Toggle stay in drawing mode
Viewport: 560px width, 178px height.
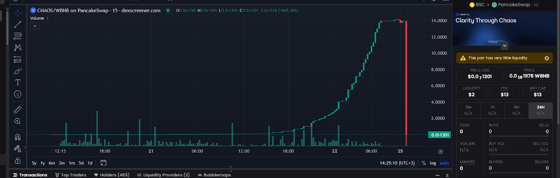pyautogui.click(x=18, y=149)
